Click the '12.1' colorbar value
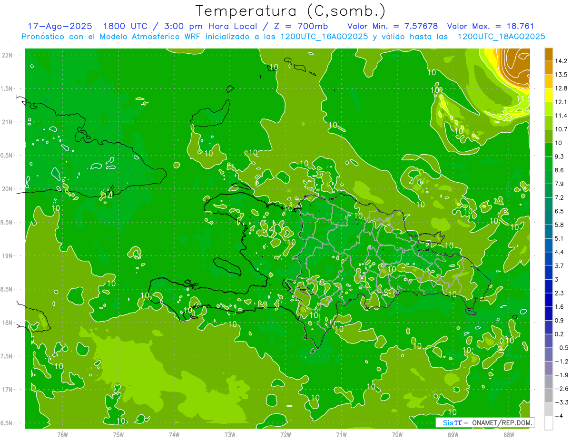 coord(561,102)
